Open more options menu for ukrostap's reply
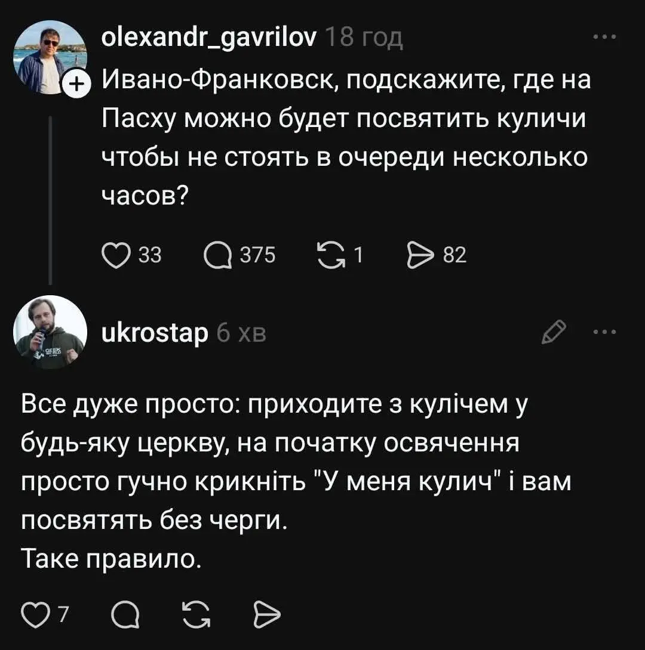 604,332
